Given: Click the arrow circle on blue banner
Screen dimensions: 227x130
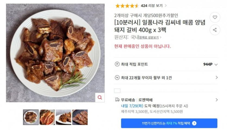Looking at the screenshot, I should pyautogui.click(x=194, y=123).
